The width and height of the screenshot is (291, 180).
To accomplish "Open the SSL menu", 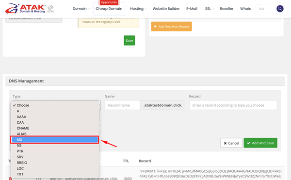I will tap(210, 9).
